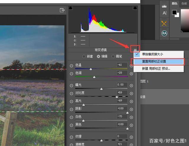Click the 纹理 slider handle
This screenshot has height=146, width=189.
(101, 140)
